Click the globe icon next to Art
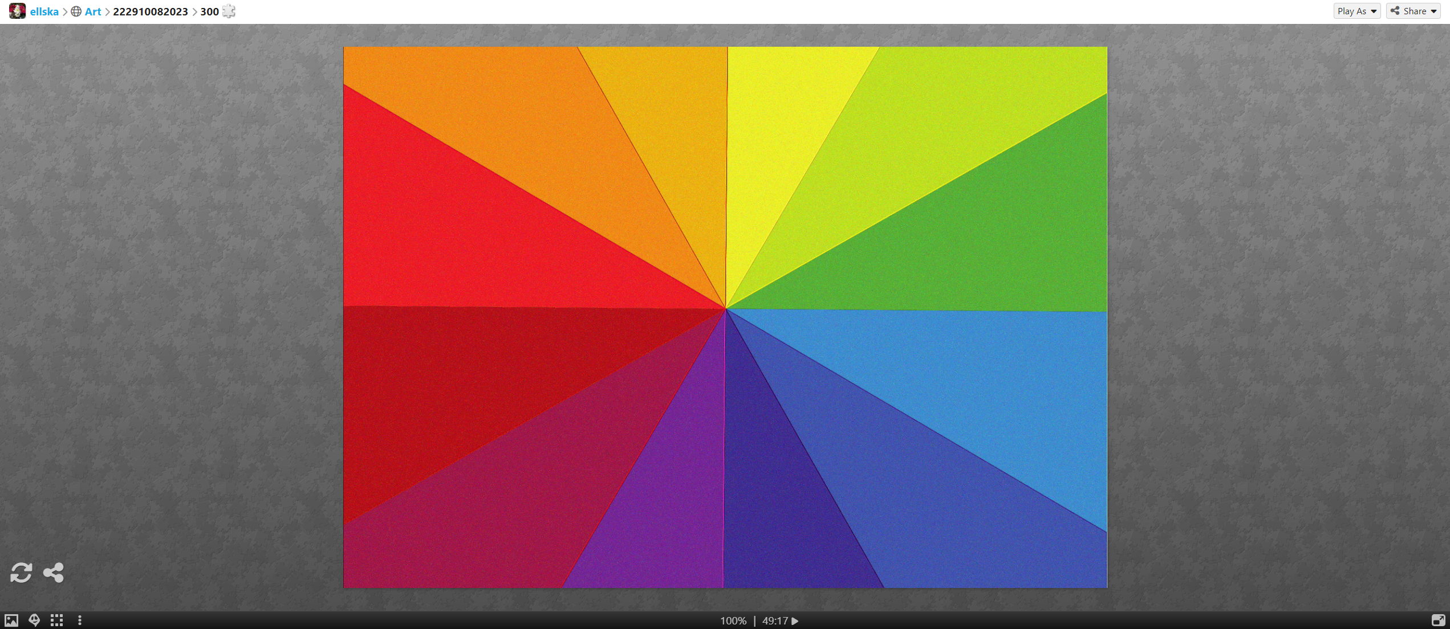Viewport: 1450px width, 629px height. pyautogui.click(x=76, y=11)
